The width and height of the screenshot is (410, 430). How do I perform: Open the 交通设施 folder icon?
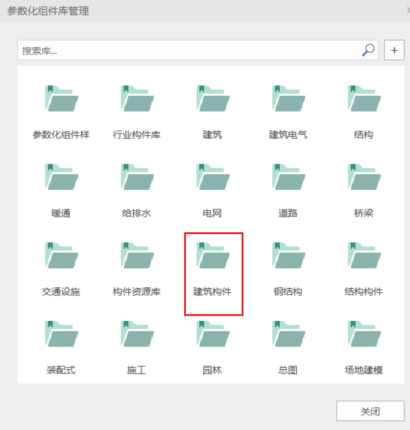pos(62,255)
